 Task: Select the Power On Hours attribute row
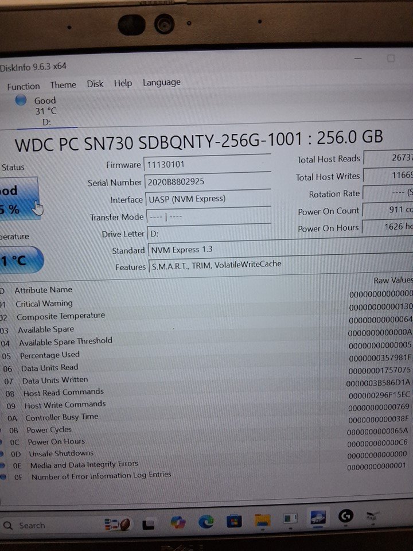pyautogui.click(x=56, y=441)
